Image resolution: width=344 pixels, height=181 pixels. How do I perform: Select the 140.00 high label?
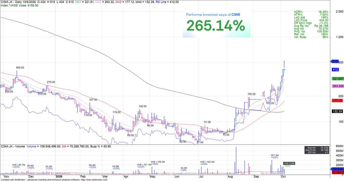point(142,106)
